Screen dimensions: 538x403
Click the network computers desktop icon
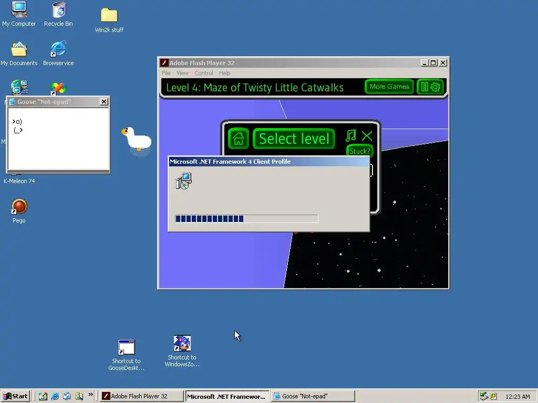[19, 87]
